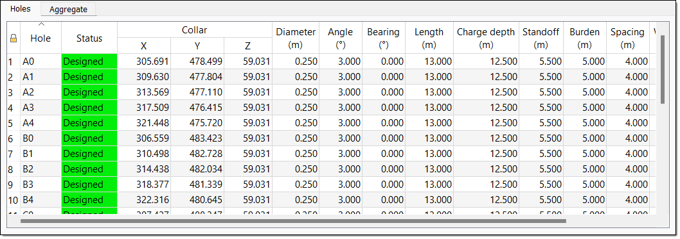Click the Y value 483.423 cell
The height and width of the screenshot is (239, 680).
[x=197, y=138]
